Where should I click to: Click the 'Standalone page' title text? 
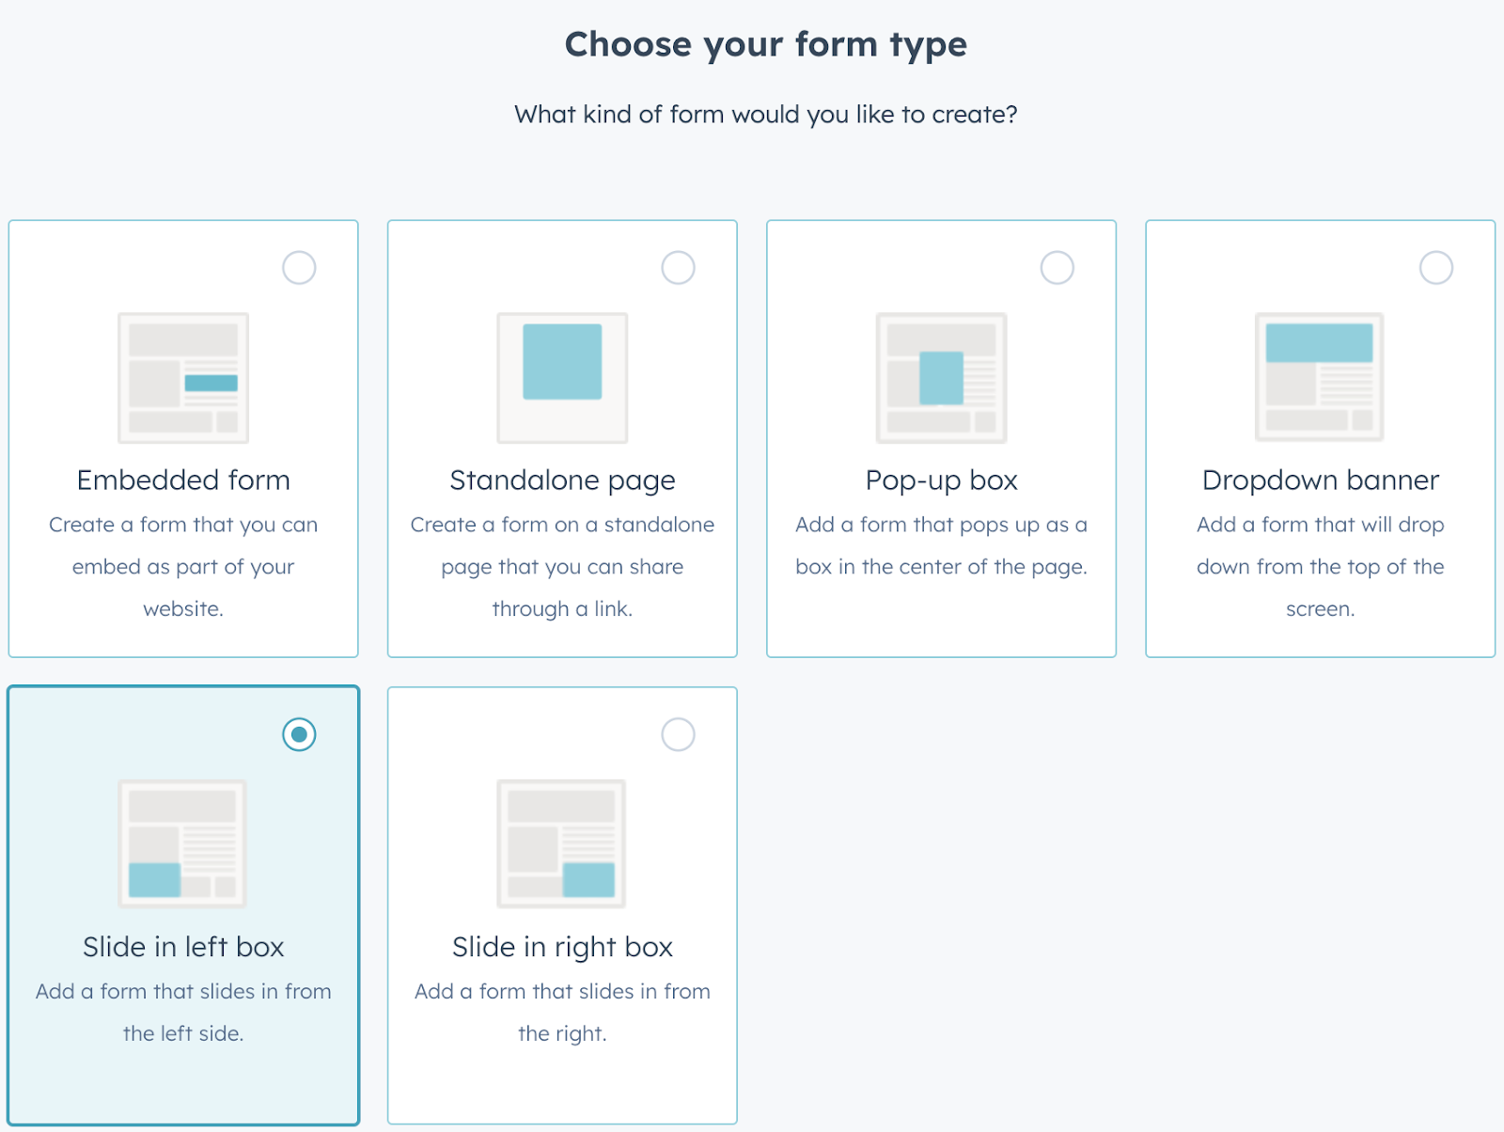tap(562, 480)
